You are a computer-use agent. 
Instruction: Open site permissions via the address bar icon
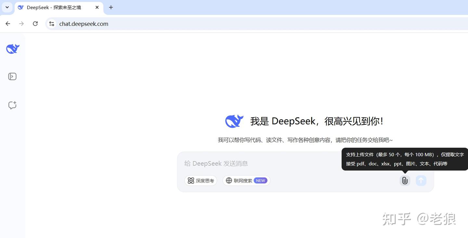tap(51, 23)
